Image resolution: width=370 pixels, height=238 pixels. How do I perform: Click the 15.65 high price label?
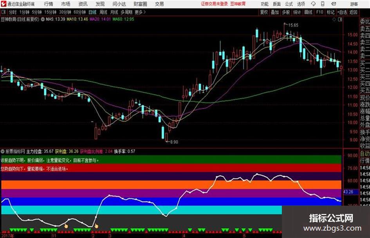pos(293,25)
